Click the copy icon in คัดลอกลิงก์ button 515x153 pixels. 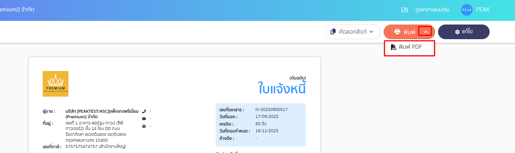(x=333, y=32)
